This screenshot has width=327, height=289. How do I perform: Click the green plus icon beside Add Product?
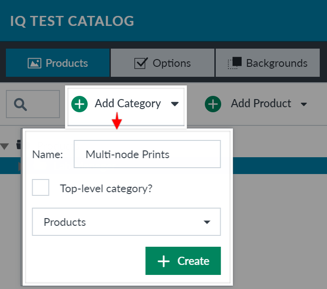pos(213,104)
